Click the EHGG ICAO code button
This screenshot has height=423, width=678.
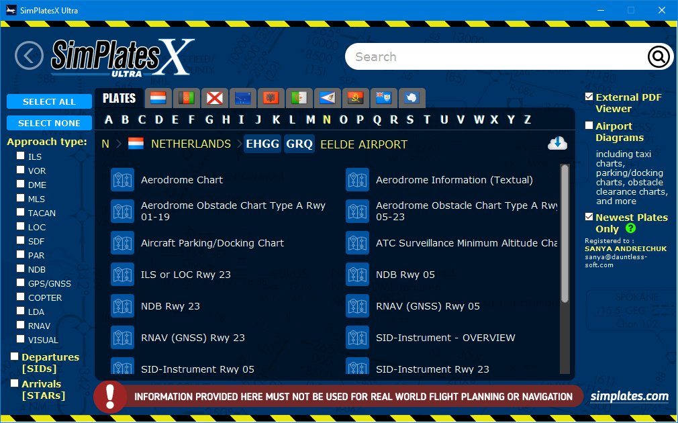(262, 144)
